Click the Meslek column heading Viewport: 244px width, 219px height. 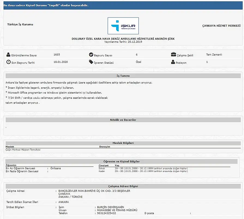(x=10, y=147)
